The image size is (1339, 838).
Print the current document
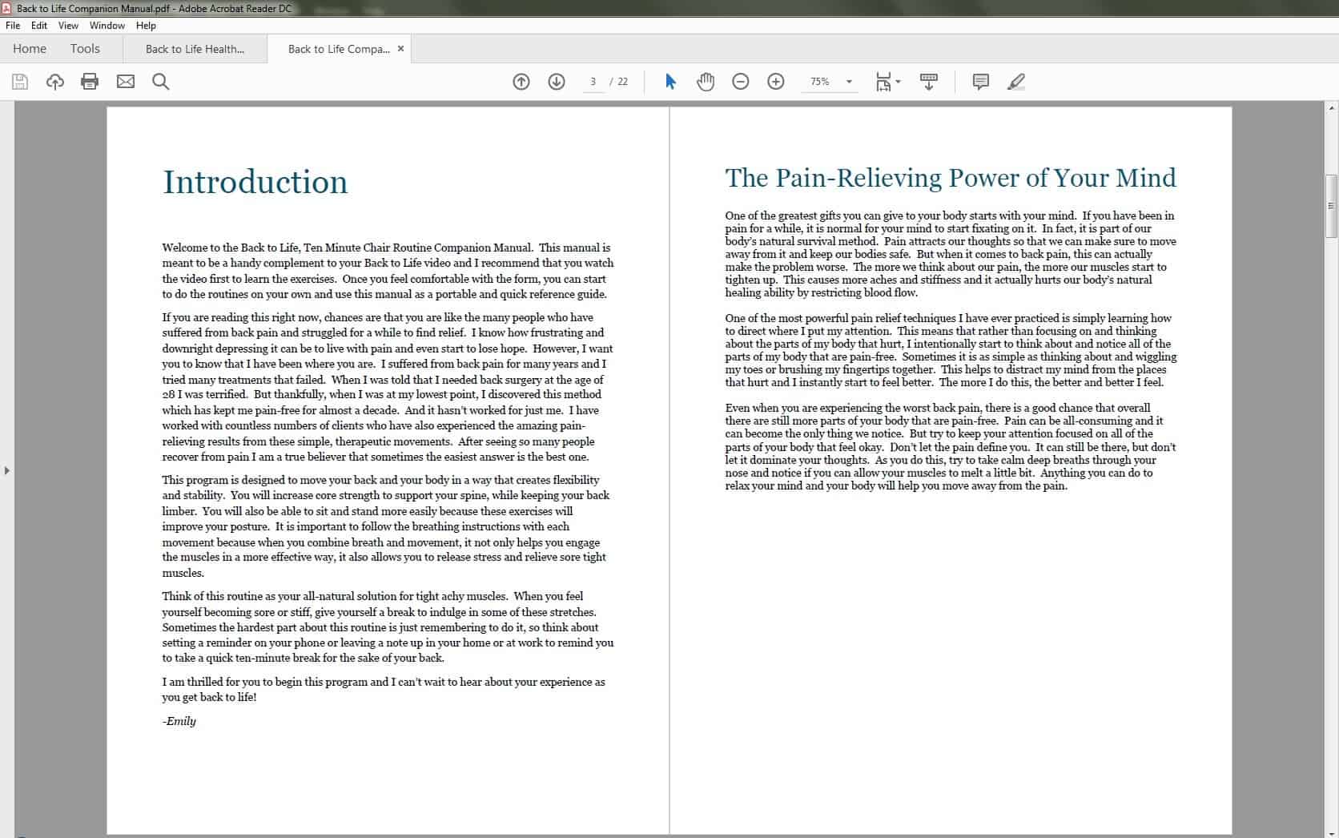90,81
